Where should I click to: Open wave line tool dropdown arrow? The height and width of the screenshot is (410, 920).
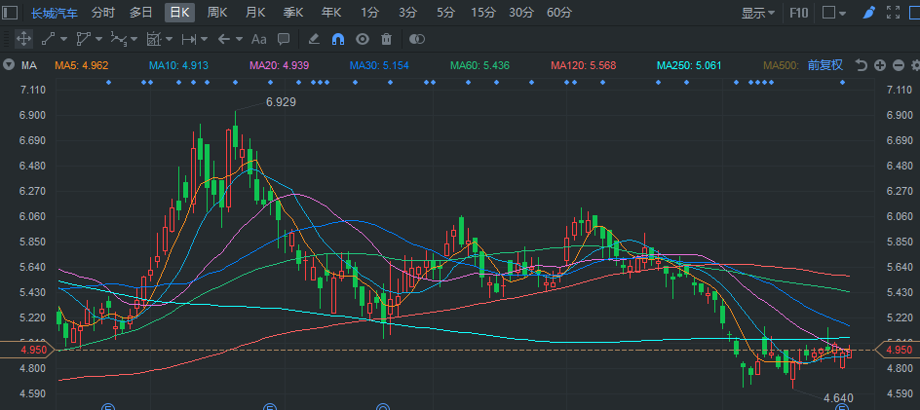pos(134,39)
